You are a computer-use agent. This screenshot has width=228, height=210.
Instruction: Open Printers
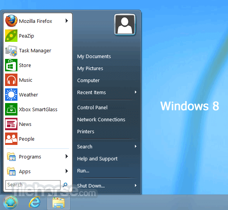click(85, 131)
